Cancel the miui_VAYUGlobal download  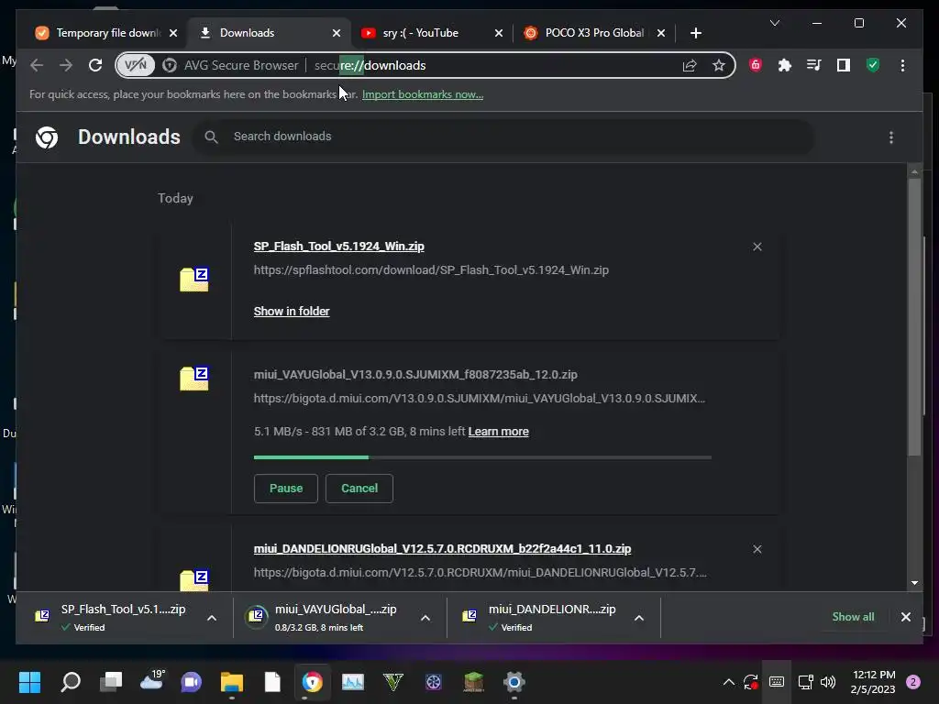tap(359, 489)
